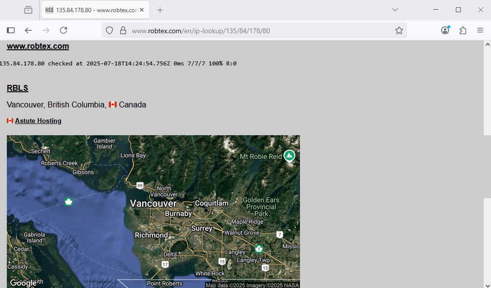The height and width of the screenshot is (288, 491).
Task: Click the Google logo on the map
Action: (x=23, y=283)
